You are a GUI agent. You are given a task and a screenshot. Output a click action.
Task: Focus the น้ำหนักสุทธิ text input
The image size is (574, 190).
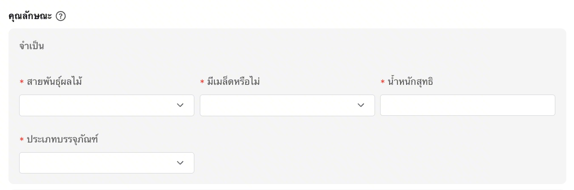coord(467,105)
